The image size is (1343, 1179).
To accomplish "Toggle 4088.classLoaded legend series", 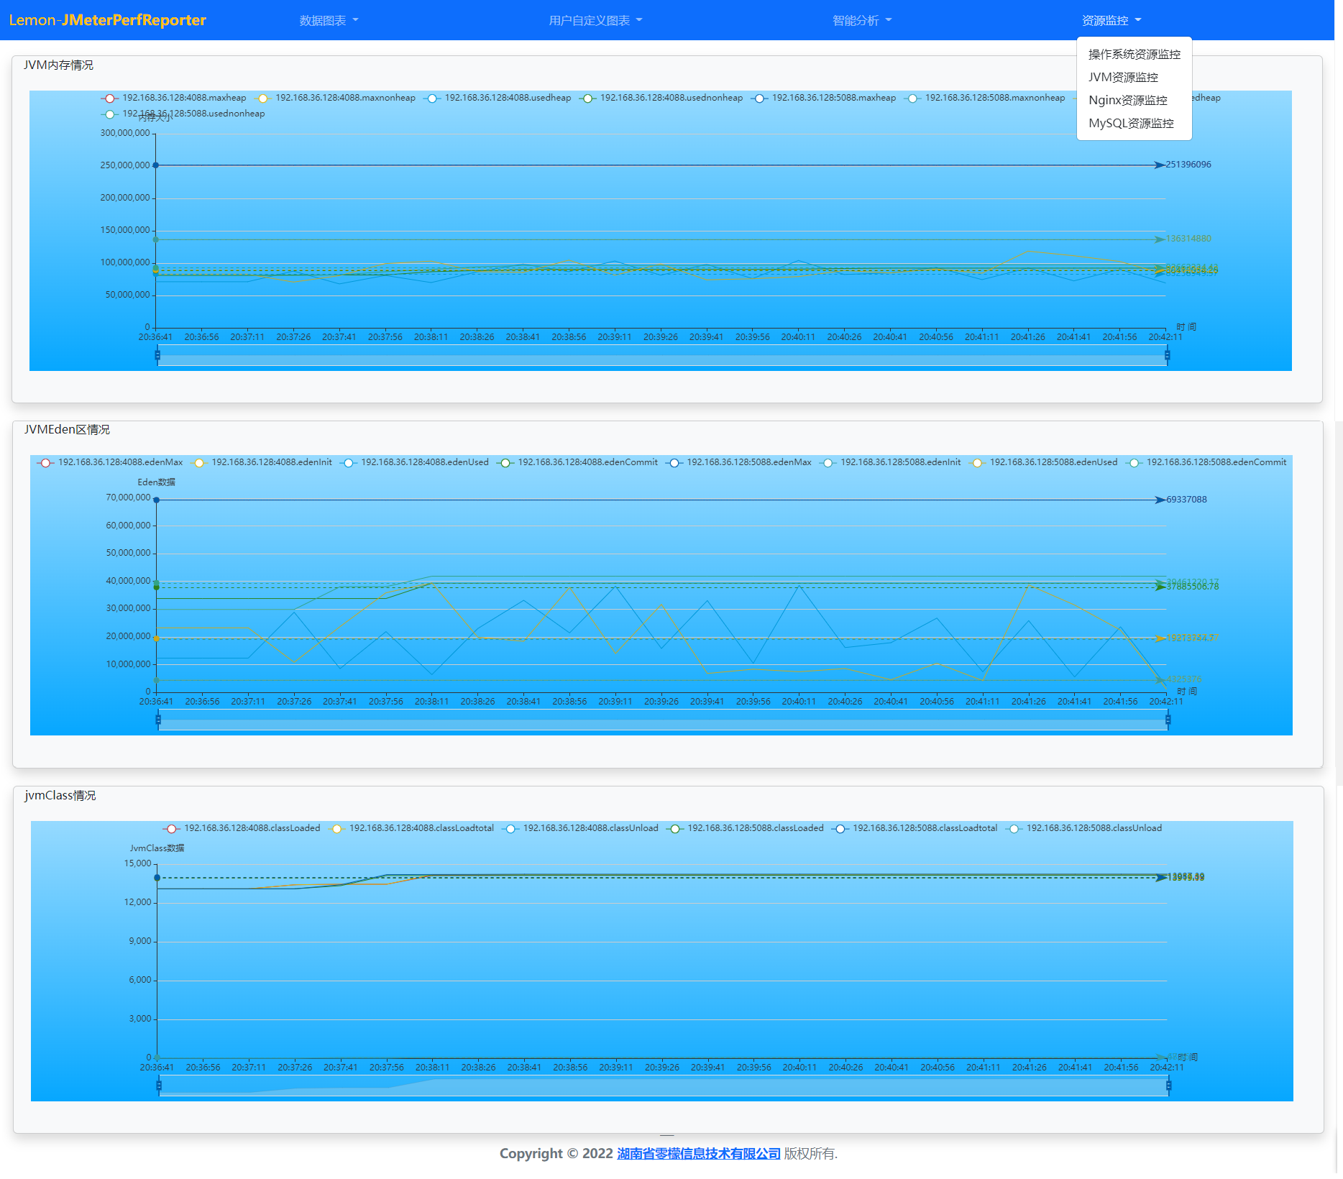I will coord(242,828).
